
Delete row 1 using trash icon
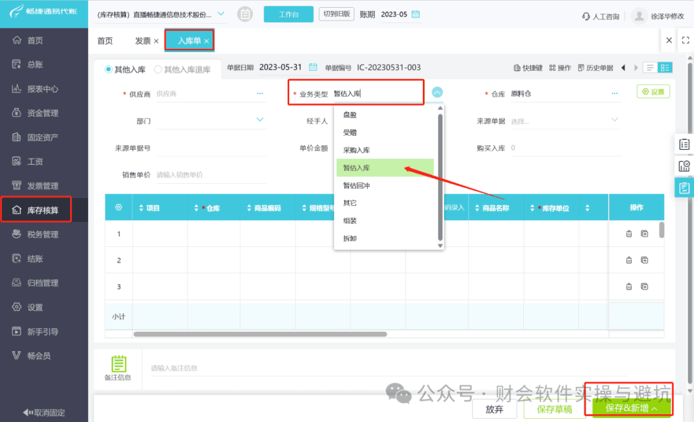coord(628,234)
